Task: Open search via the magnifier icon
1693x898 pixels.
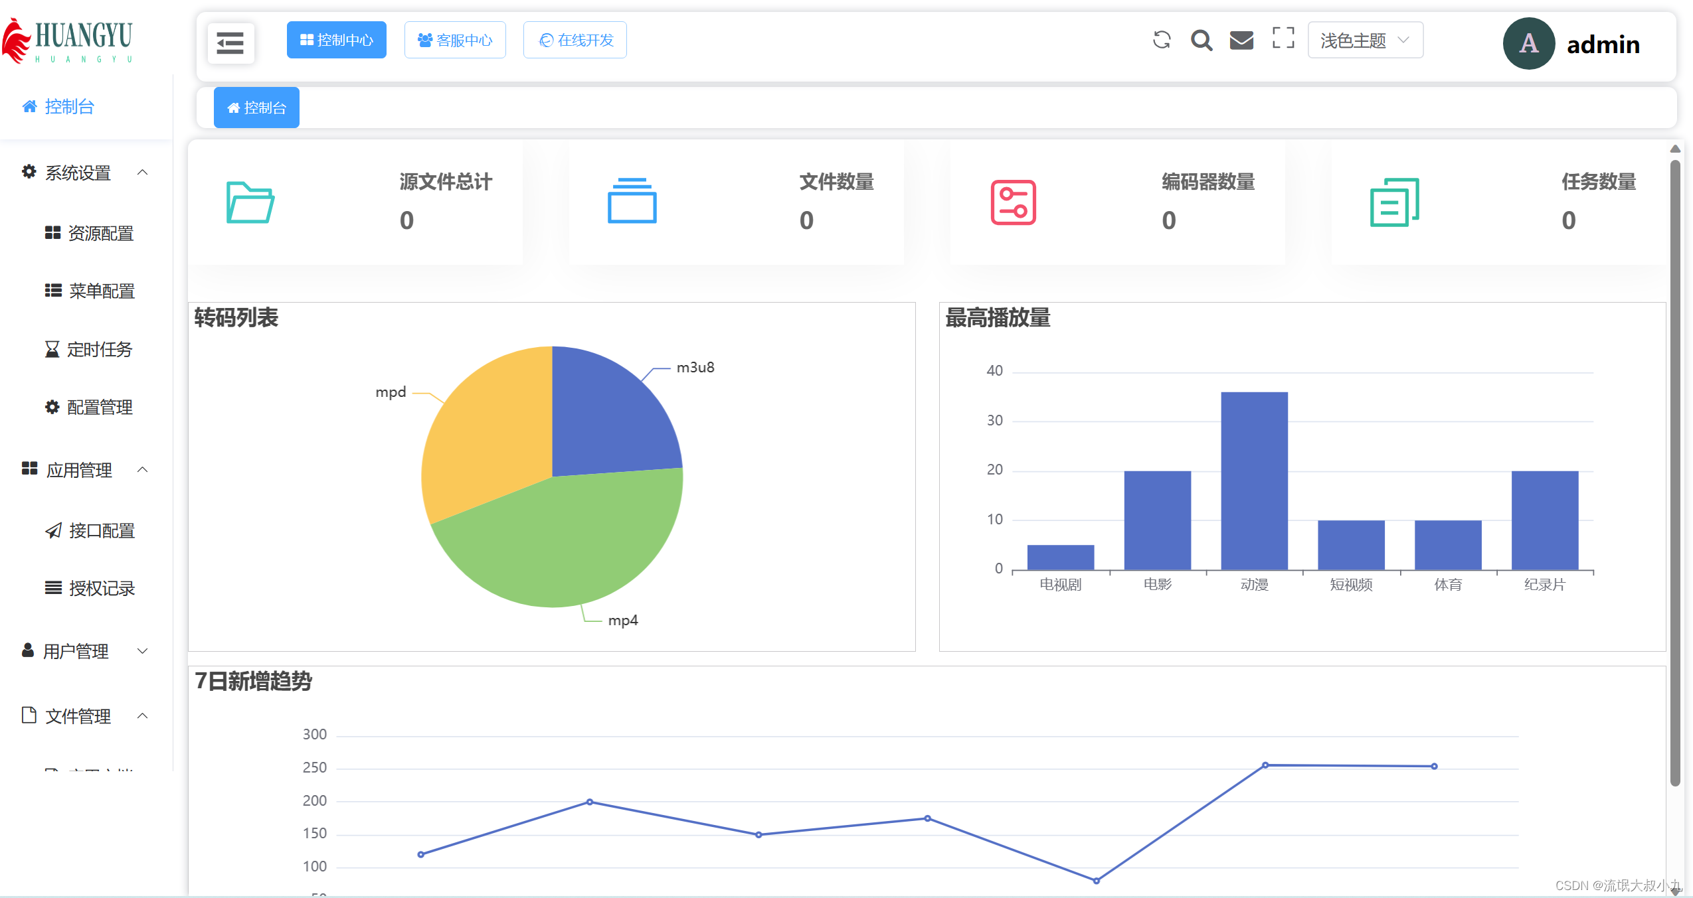Action: click(x=1201, y=40)
